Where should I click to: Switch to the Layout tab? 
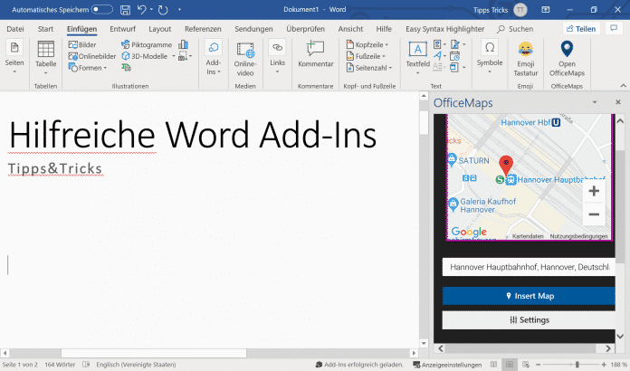point(159,29)
